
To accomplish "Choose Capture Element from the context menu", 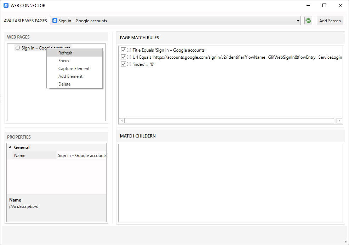I will [x=74, y=68].
